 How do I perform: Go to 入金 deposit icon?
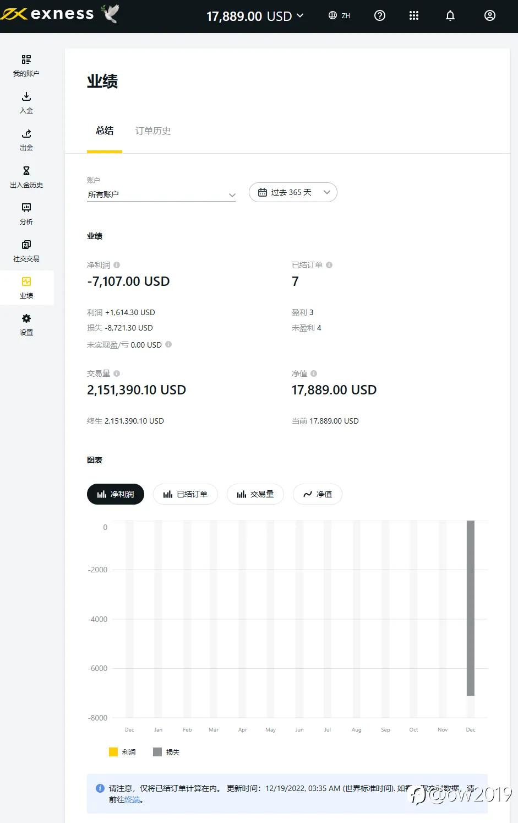(x=26, y=96)
